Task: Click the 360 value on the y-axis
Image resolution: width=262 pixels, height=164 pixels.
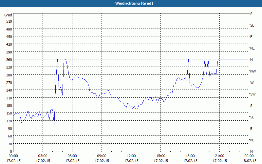Action: [8, 60]
